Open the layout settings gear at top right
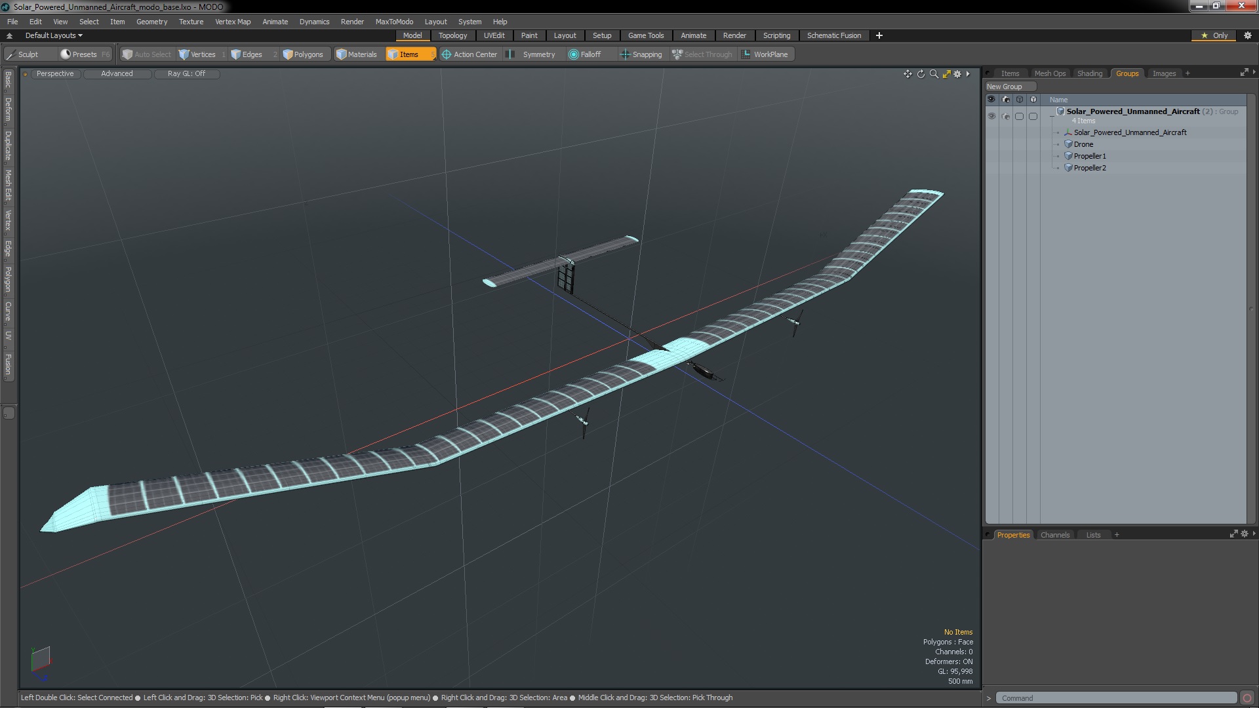Screen dimensions: 1259x708 [1248, 35]
